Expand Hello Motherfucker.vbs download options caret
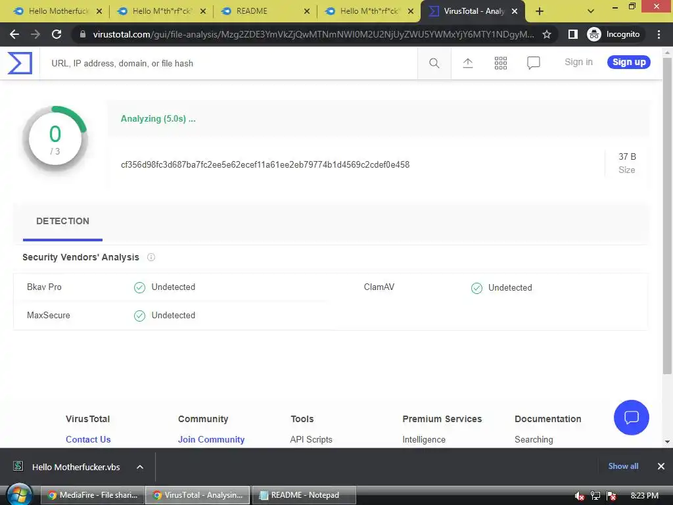Image resolution: width=673 pixels, height=505 pixels. tap(140, 467)
